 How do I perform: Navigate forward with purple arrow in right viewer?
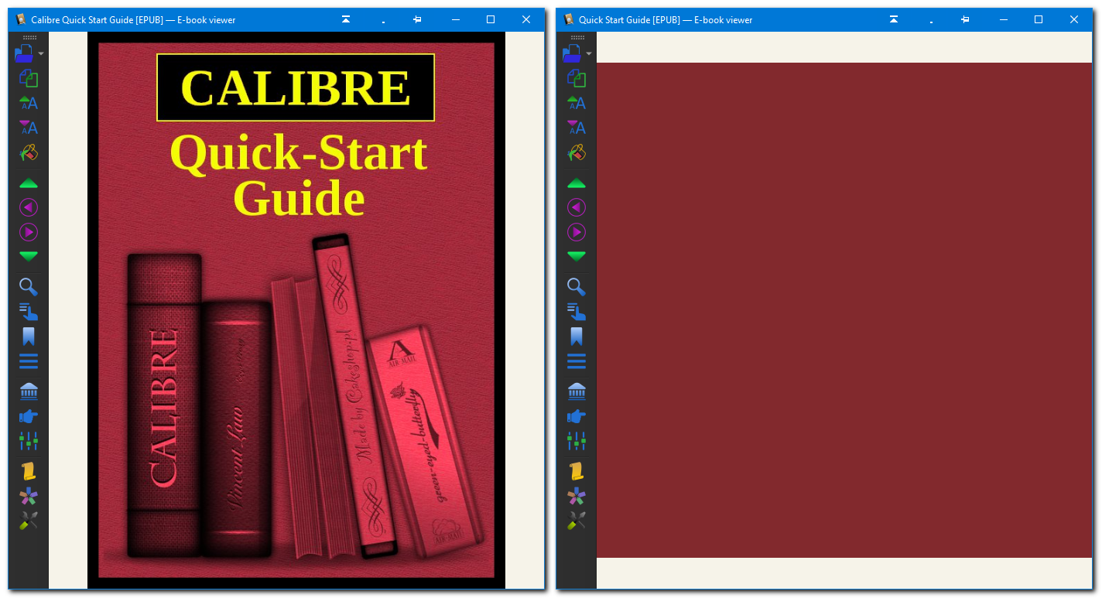coord(577,232)
